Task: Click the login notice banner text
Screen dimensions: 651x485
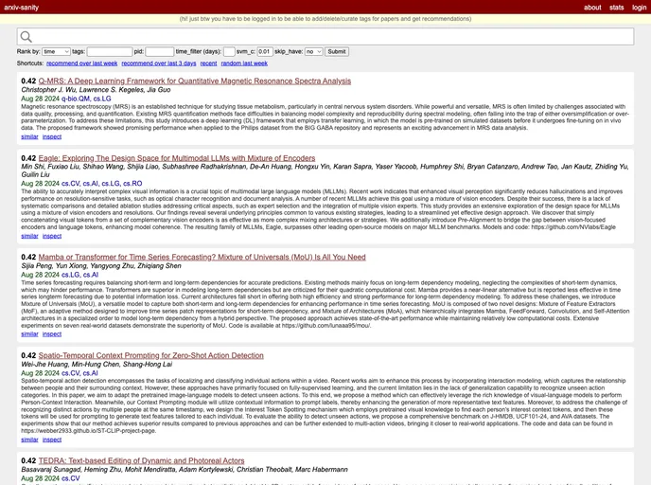Action: pyautogui.click(x=325, y=19)
